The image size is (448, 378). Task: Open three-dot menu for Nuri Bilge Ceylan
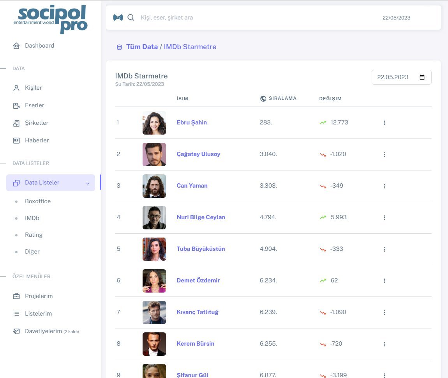(x=384, y=218)
